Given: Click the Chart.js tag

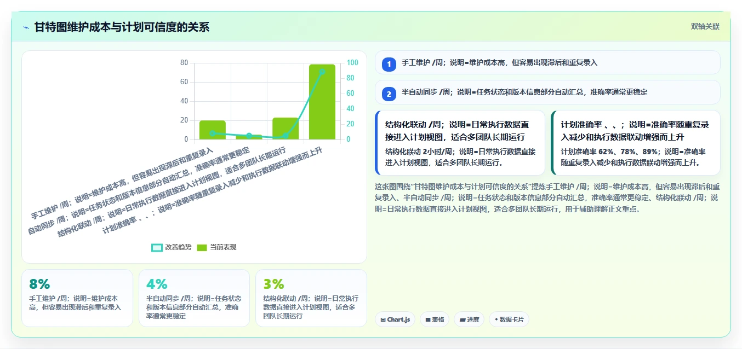Looking at the screenshot, I should click(395, 319).
